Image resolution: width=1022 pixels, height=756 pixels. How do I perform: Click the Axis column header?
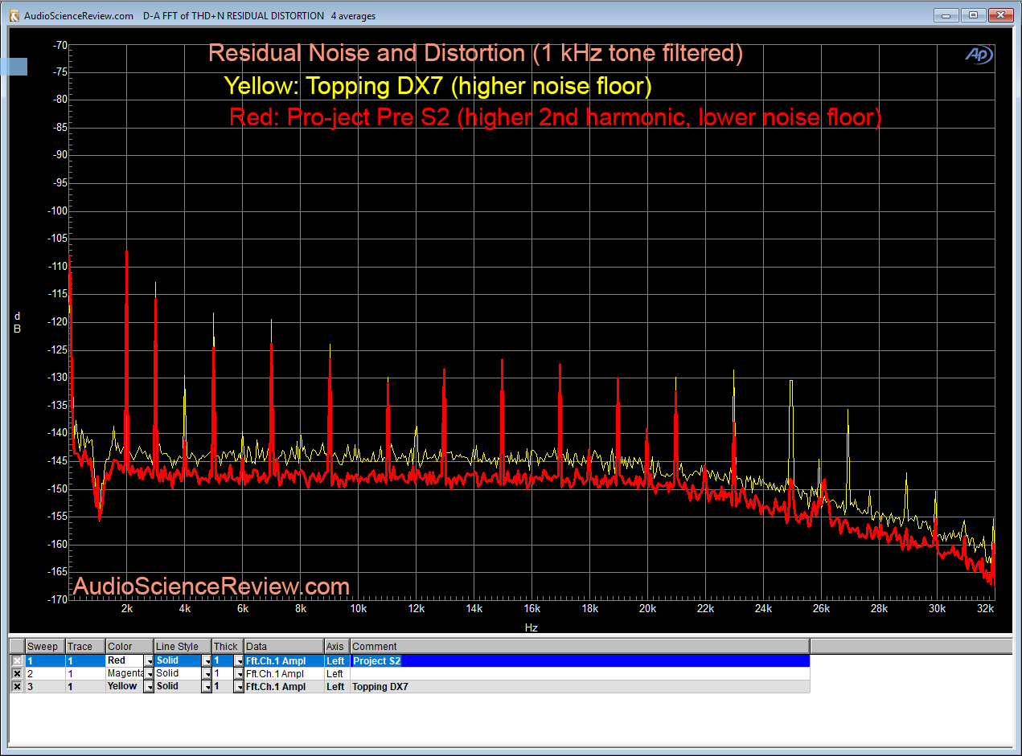(x=337, y=646)
